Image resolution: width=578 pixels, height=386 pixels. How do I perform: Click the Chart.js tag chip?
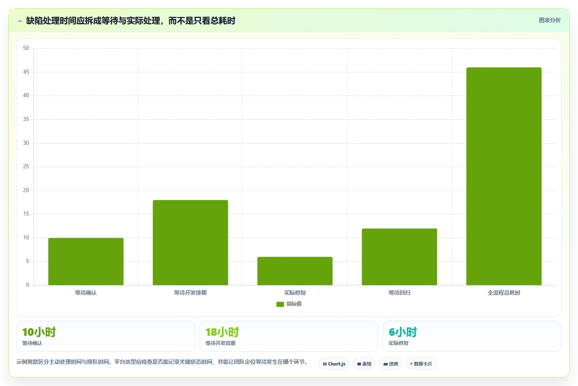coord(334,364)
